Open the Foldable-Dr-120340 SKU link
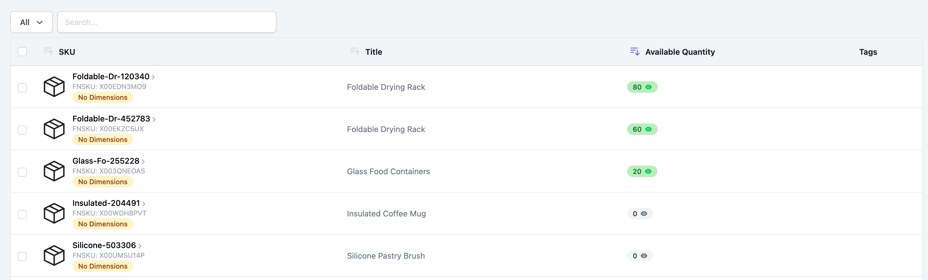The height and width of the screenshot is (280, 928). [111, 76]
